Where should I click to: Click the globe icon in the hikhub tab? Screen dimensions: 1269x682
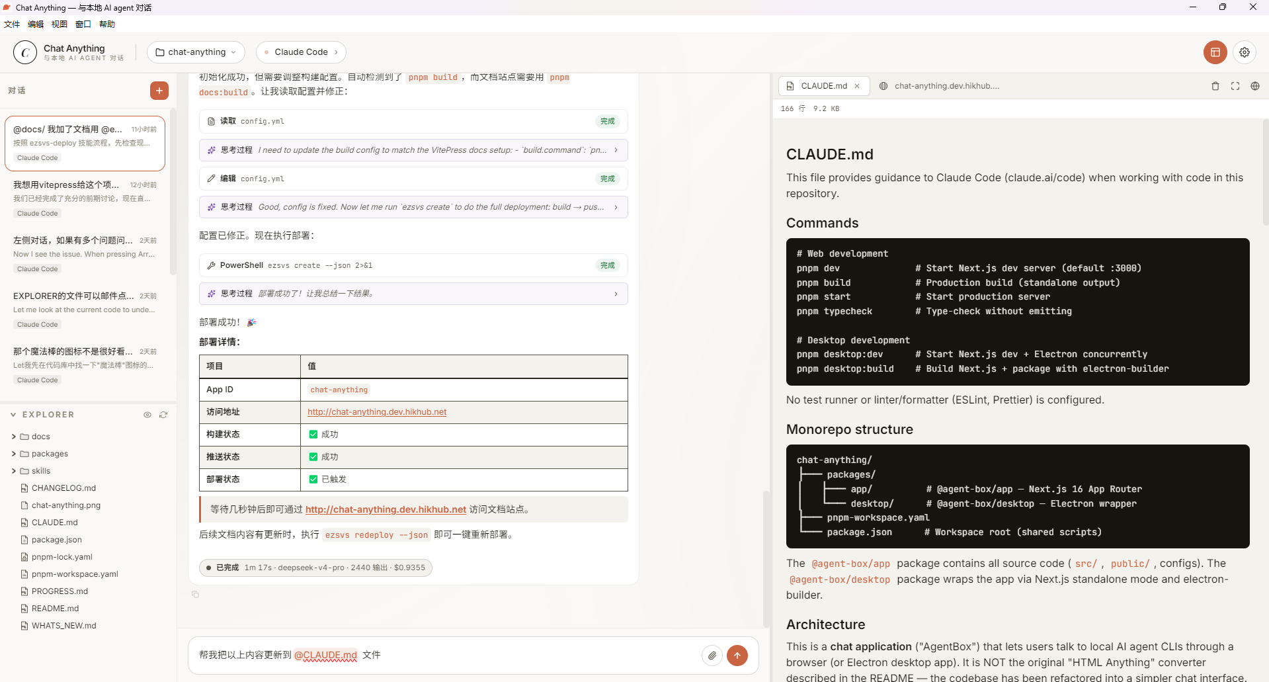point(883,86)
